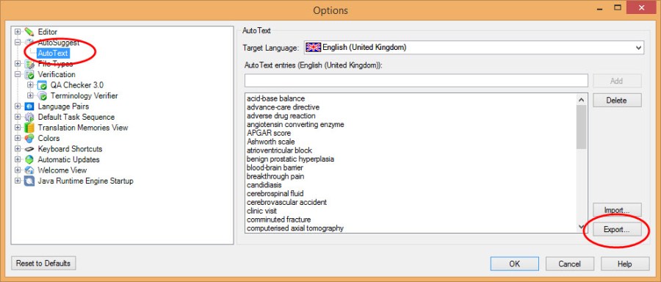Click the Terminology Verifier icon

point(42,95)
